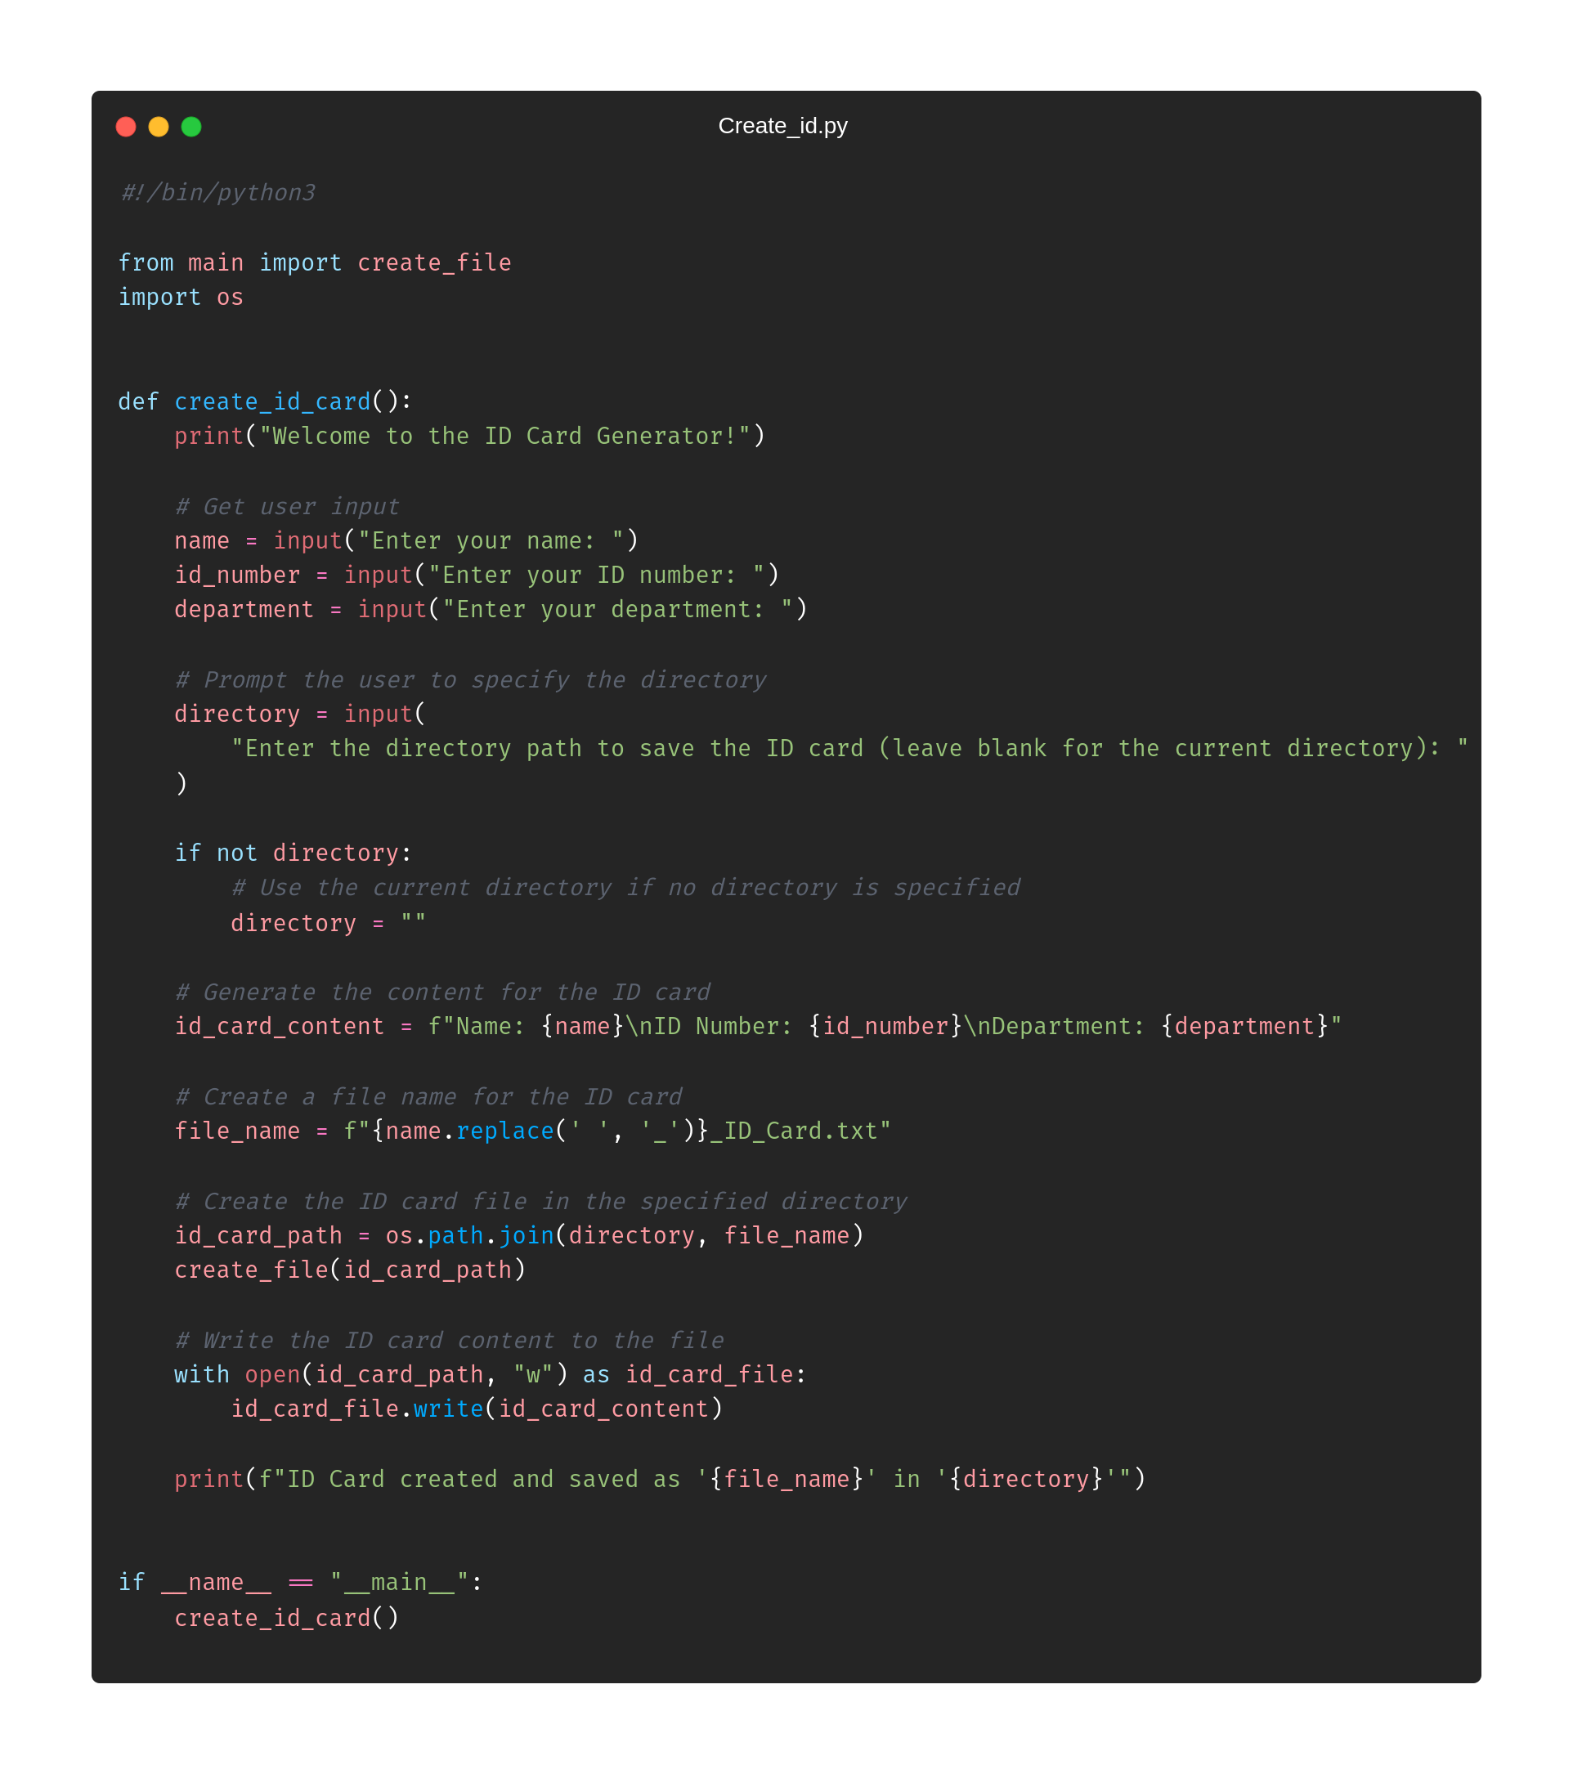Click the Create_id.py window title
This screenshot has height=1774, width=1573.
tap(782, 126)
